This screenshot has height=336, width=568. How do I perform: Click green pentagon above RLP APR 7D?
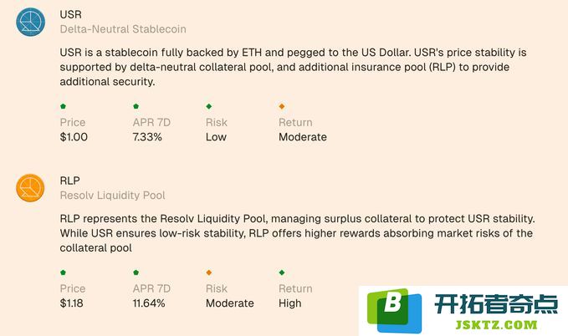pyautogui.click(x=136, y=272)
